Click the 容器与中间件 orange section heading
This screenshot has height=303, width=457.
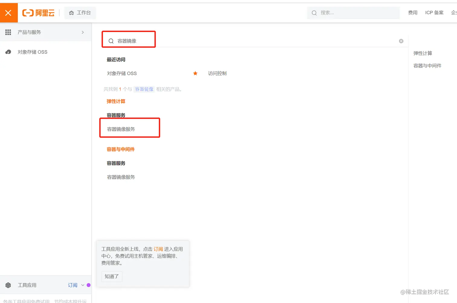[x=121, y=149]
